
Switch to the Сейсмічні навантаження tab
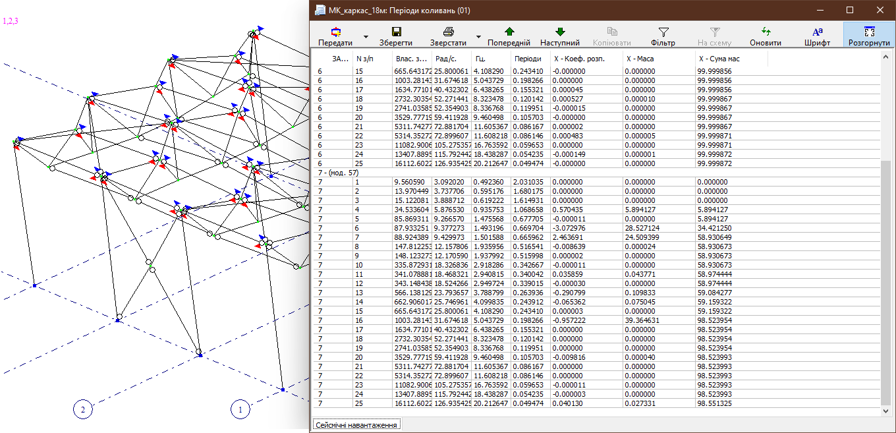356,425
